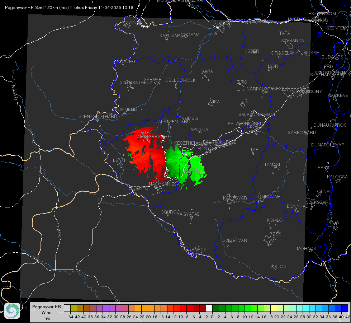Click the KAPOSVÁR label
This screenshot has width=351, height=323.
click(x=235, y=198)
